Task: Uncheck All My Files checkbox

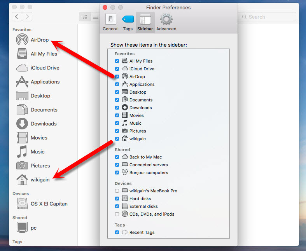Action: click(x=117, y=61)
